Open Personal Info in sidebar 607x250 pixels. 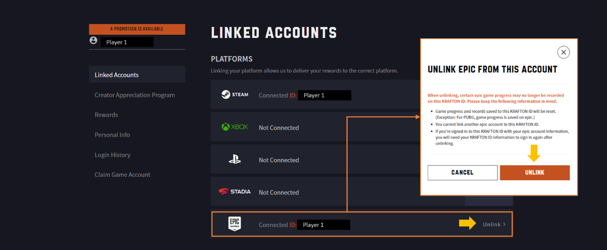point(112,135)
